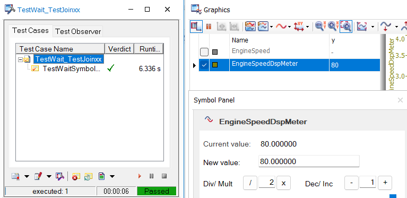Click the increment plus button

[385, 183]
